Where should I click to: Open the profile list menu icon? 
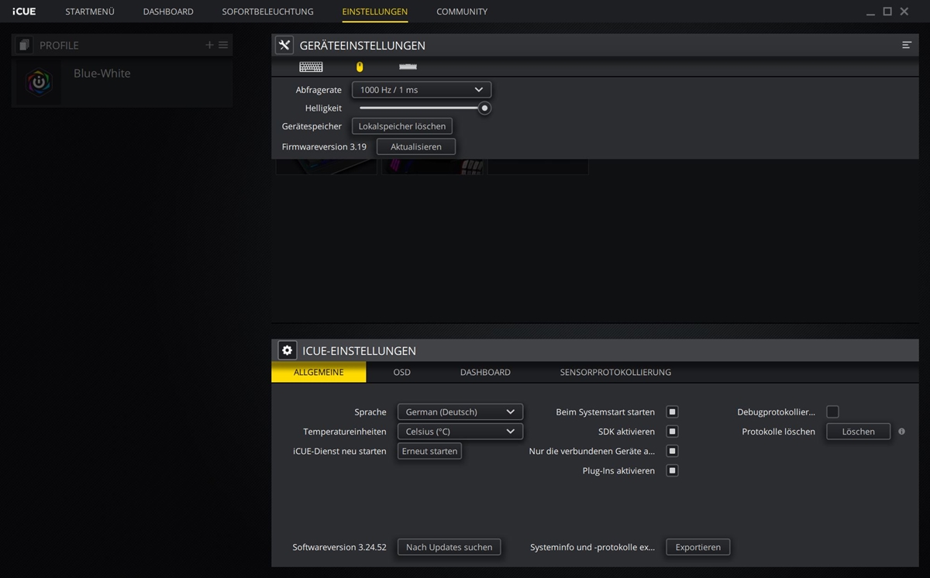click(x=223, y=45)
